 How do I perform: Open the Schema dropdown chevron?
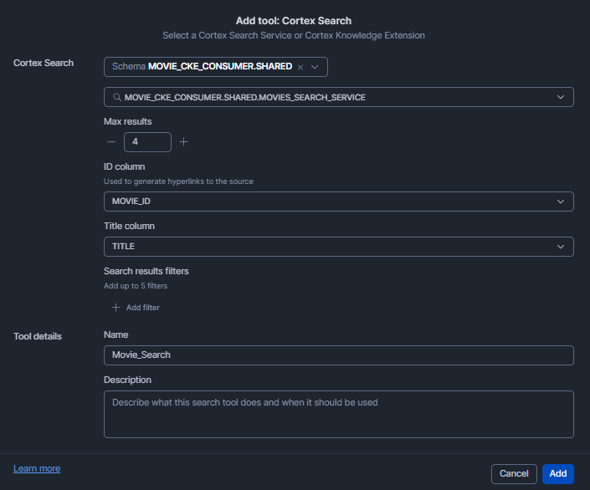315,67
